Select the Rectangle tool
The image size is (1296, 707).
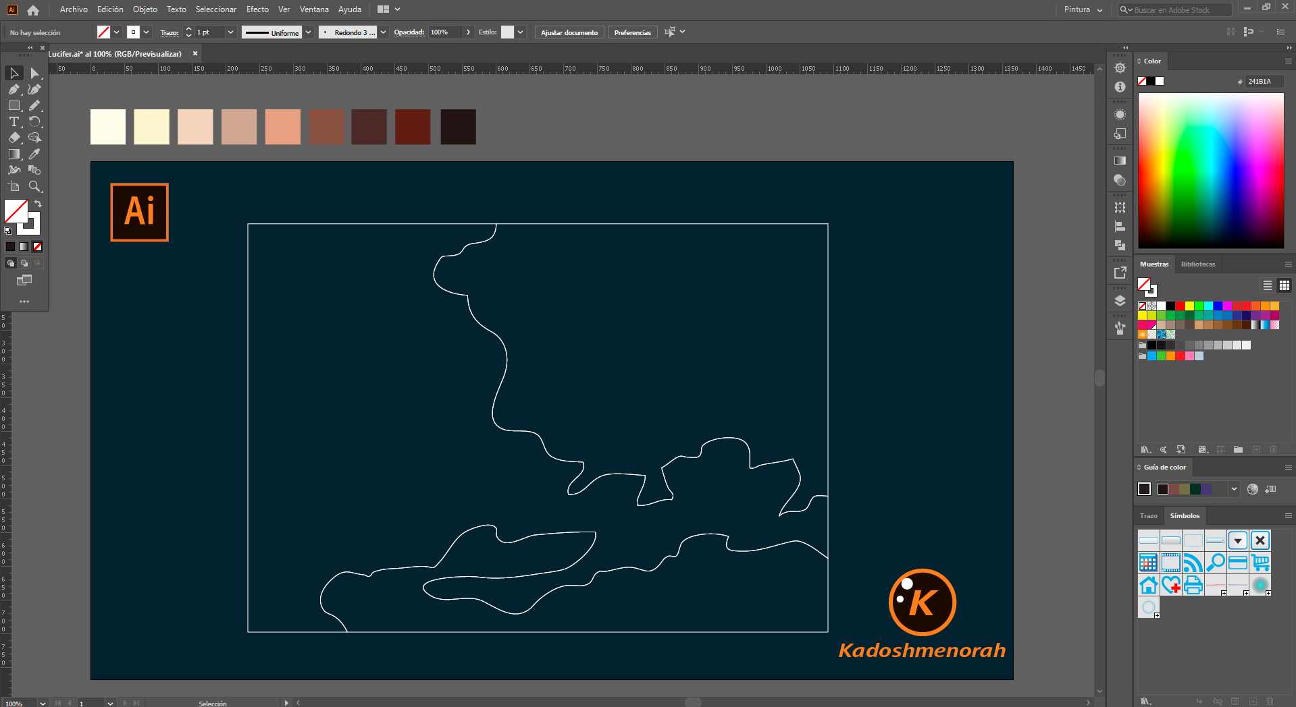coord(14,105)
